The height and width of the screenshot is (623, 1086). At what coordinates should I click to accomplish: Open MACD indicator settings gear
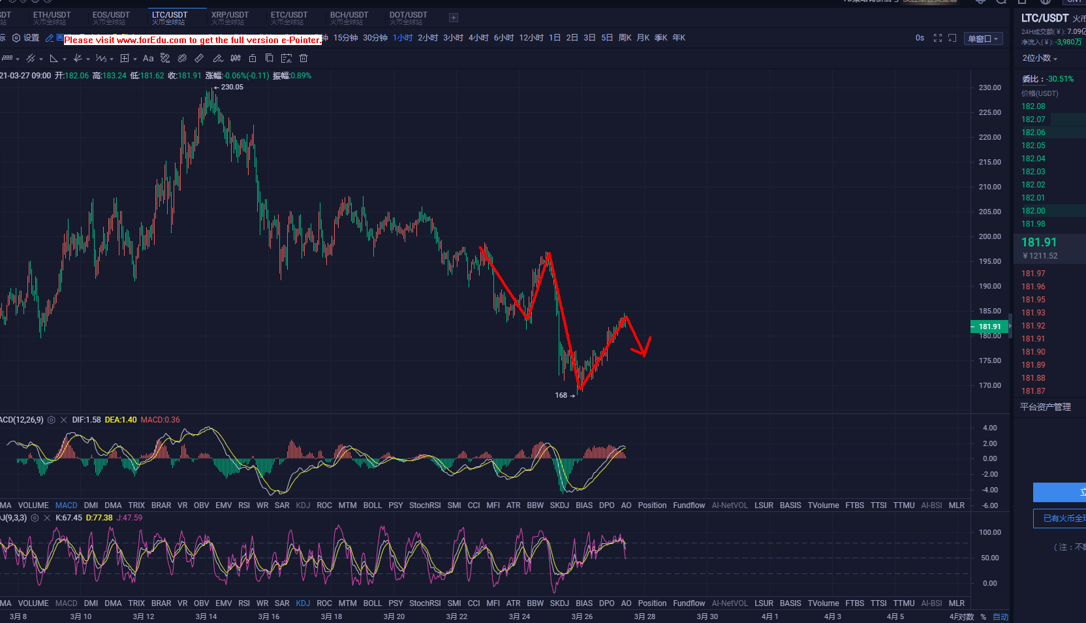point(52,420)
